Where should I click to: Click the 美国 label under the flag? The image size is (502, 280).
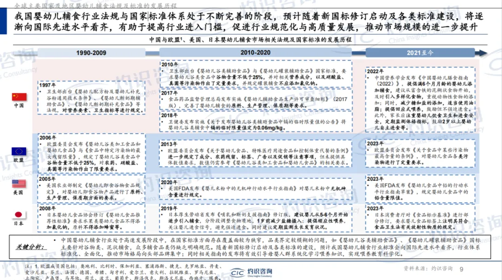pyautogui.click(x=18, y=193)
